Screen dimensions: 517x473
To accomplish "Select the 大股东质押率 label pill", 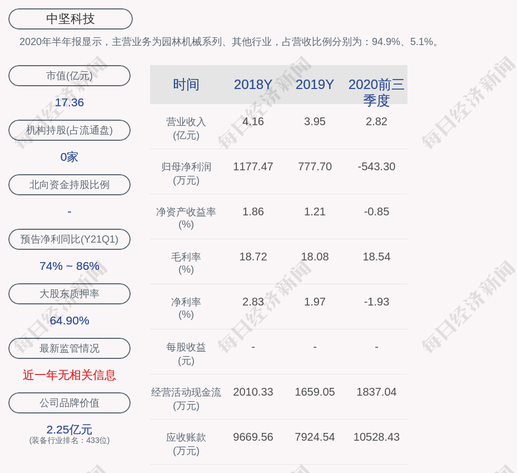I will [69, 293].
